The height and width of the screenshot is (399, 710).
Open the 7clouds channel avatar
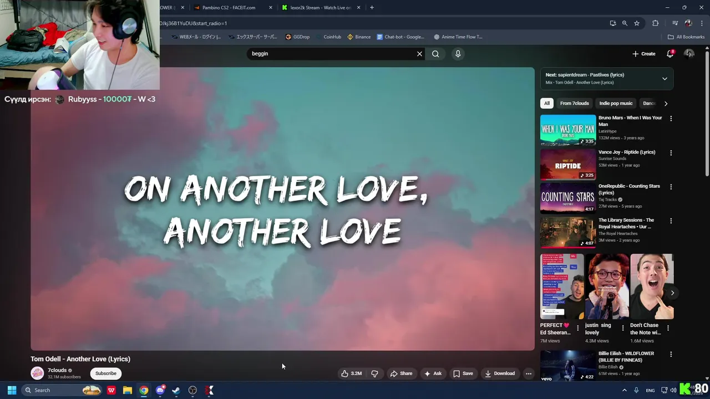37,373
